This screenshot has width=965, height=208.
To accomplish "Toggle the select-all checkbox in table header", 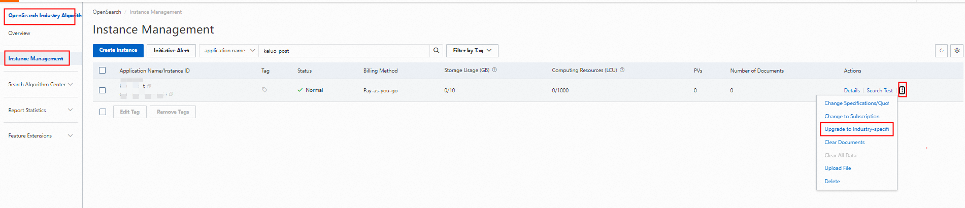I will tap(103, 71).
